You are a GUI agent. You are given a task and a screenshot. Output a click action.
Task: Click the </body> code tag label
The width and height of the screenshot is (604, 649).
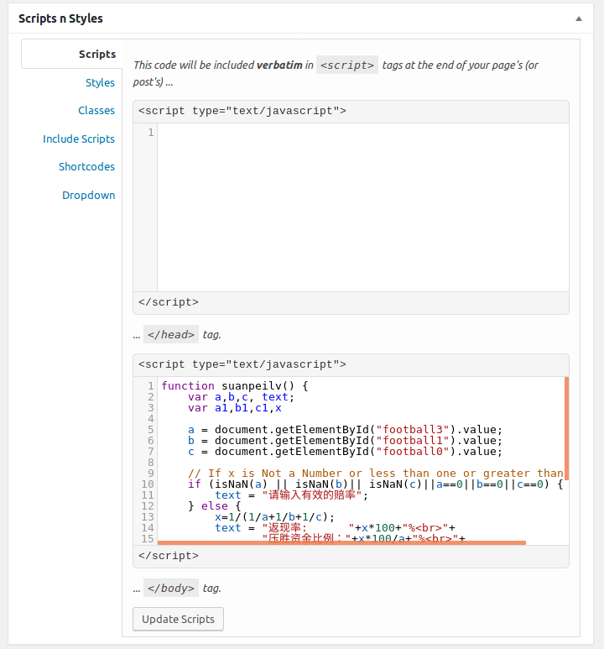click(x=171, y=588)
